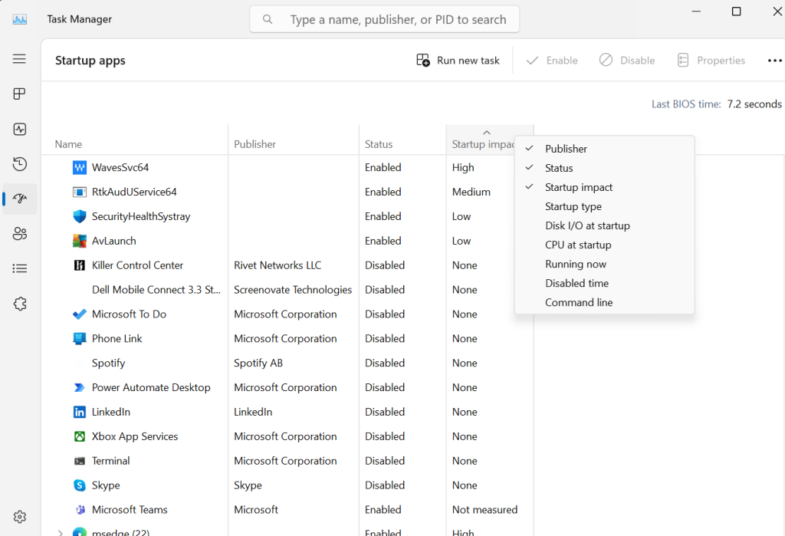Open the more options ellipsis menu
The image size is (785, 536).
tap(774, 61)
